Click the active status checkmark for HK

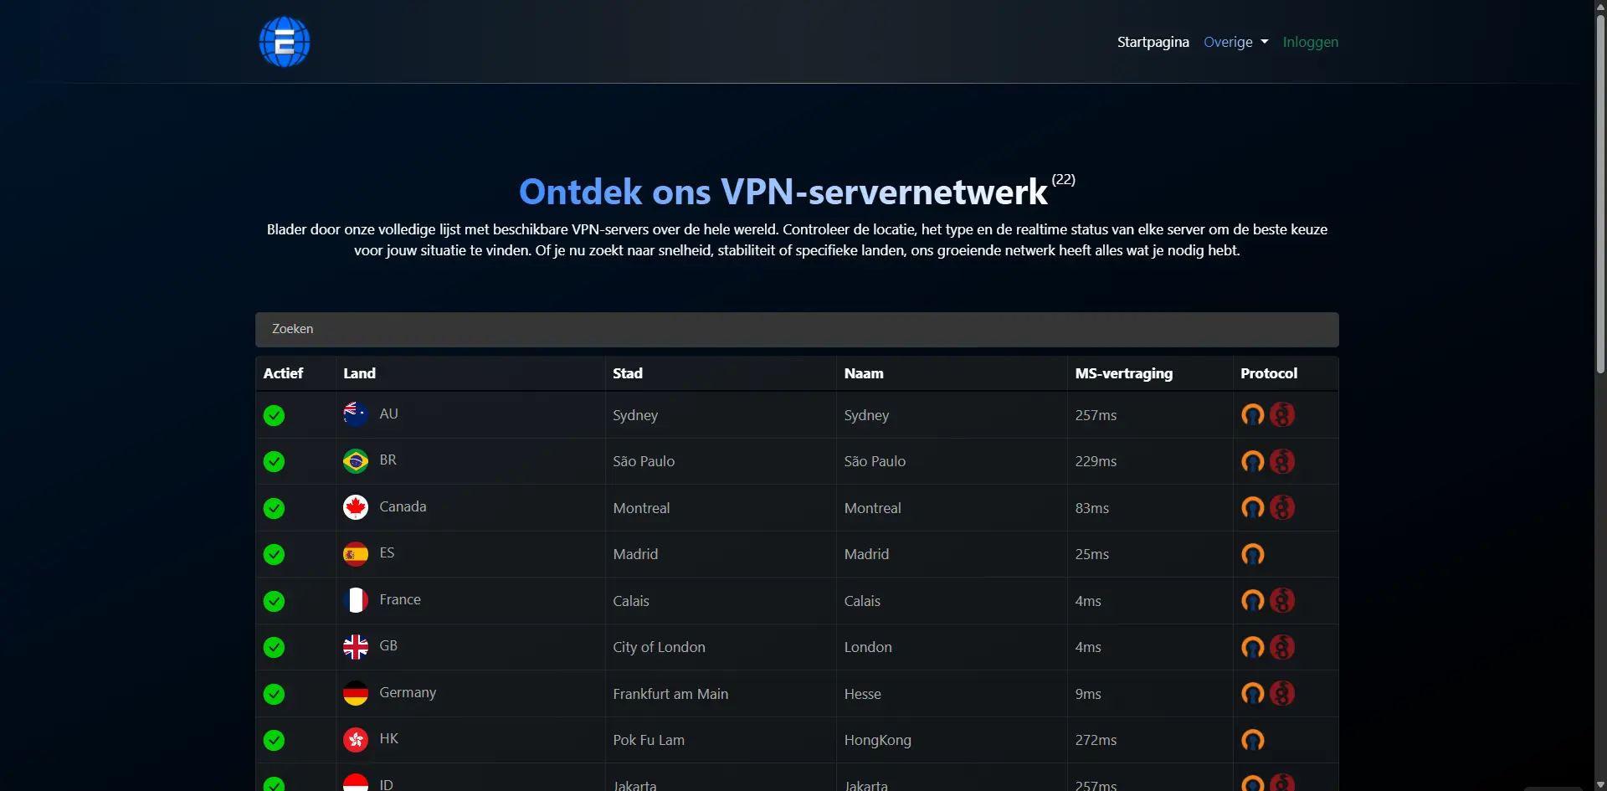coord(274,740)
